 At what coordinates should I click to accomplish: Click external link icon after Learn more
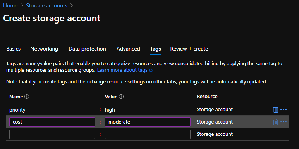click(151, 70)
